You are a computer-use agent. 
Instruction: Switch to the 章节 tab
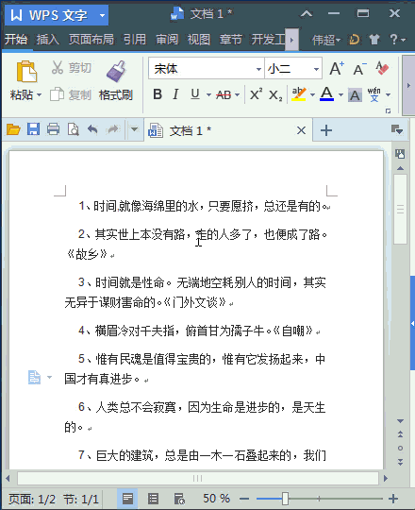pyautogui.click(x=230, y=40)
